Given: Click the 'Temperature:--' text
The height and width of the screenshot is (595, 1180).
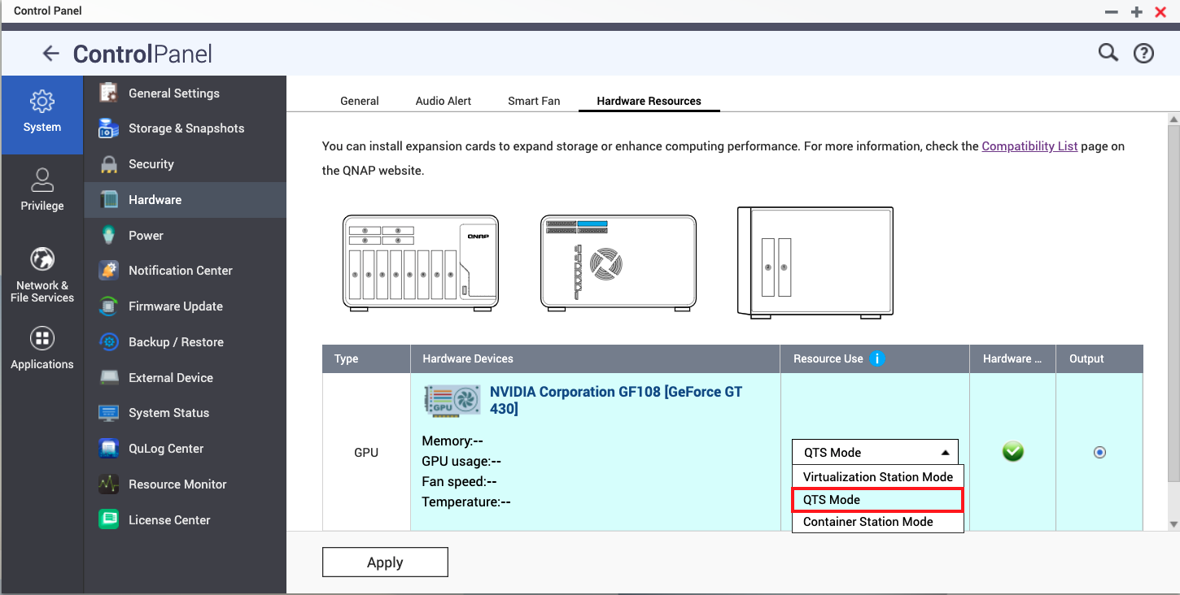Looking at the screenshot, I should 466,502.
